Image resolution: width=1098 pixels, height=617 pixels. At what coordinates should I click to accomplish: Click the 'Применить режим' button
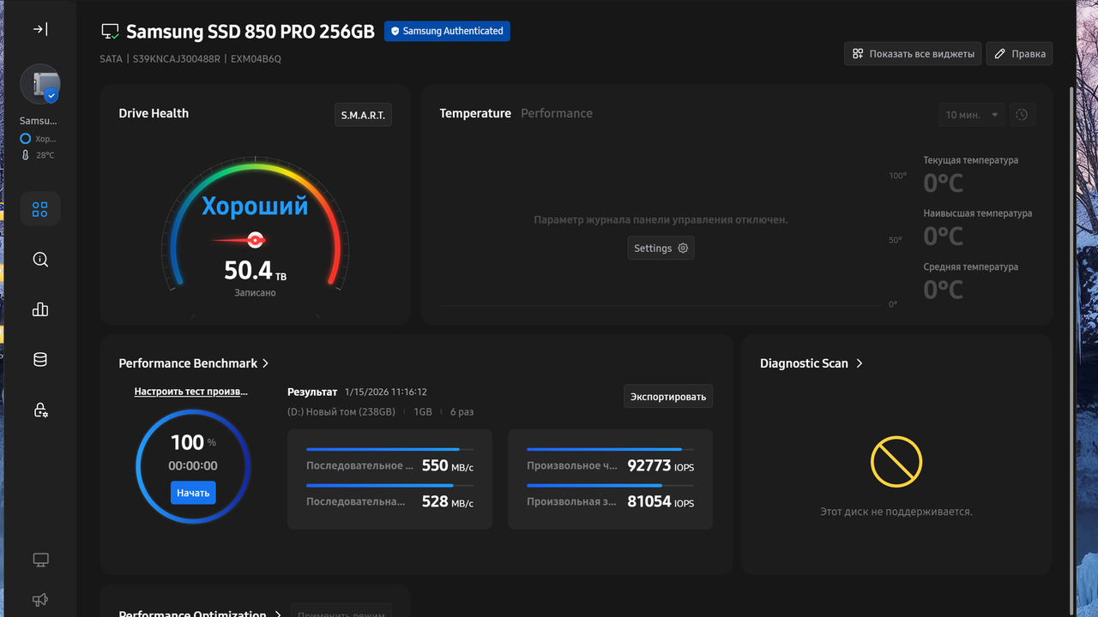[x=341, y=612]
